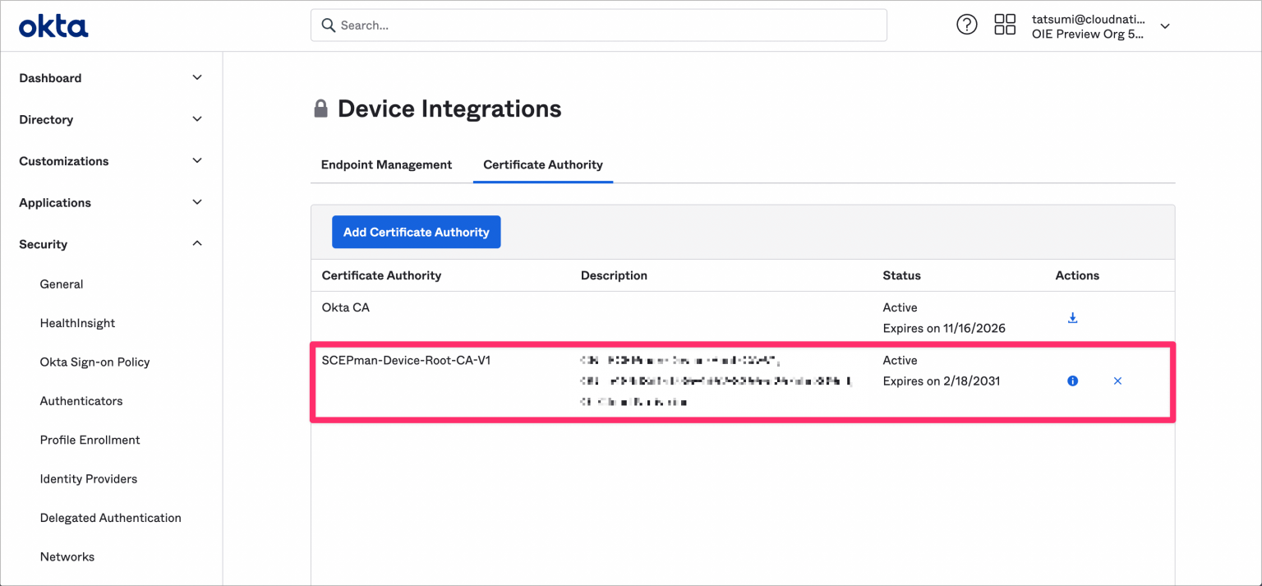1262x586 pixels.
Task: Remove SCEPman certificate authority with the X icon
Action: [1117, 381]
